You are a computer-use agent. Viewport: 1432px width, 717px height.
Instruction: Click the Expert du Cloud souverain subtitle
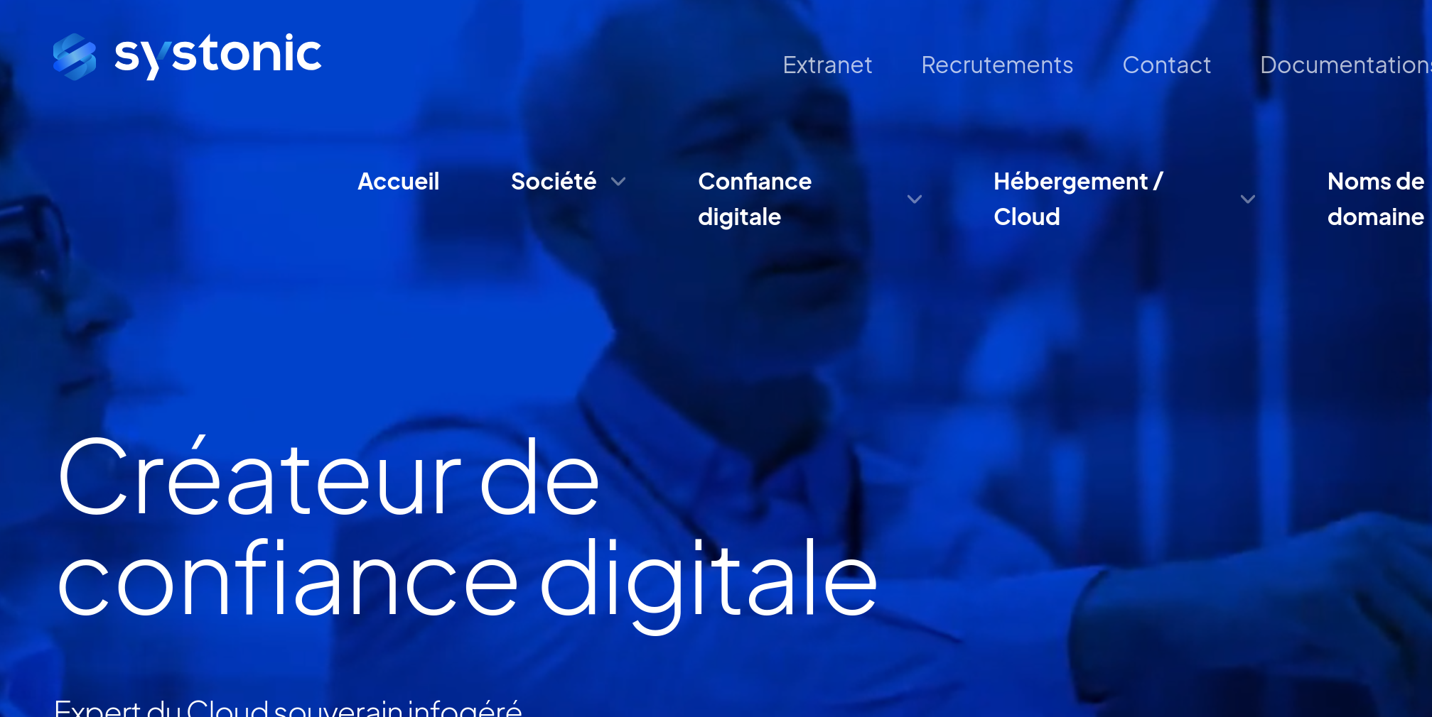pos(288,708)
